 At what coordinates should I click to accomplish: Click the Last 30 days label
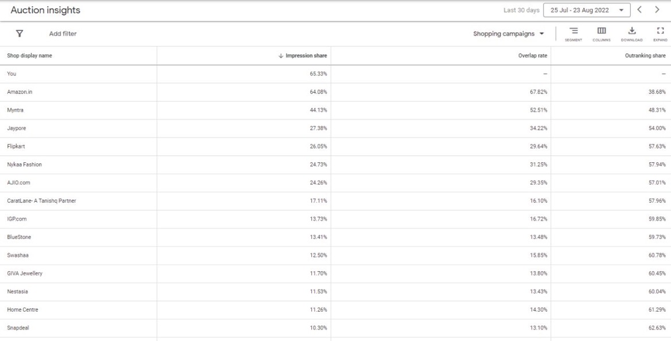521,10
